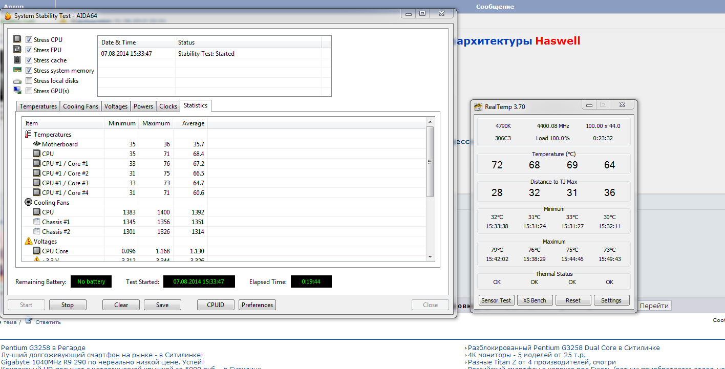725x369 pixels.
Task: Click the Clear button in AIDA64
Action: point(121,305)
